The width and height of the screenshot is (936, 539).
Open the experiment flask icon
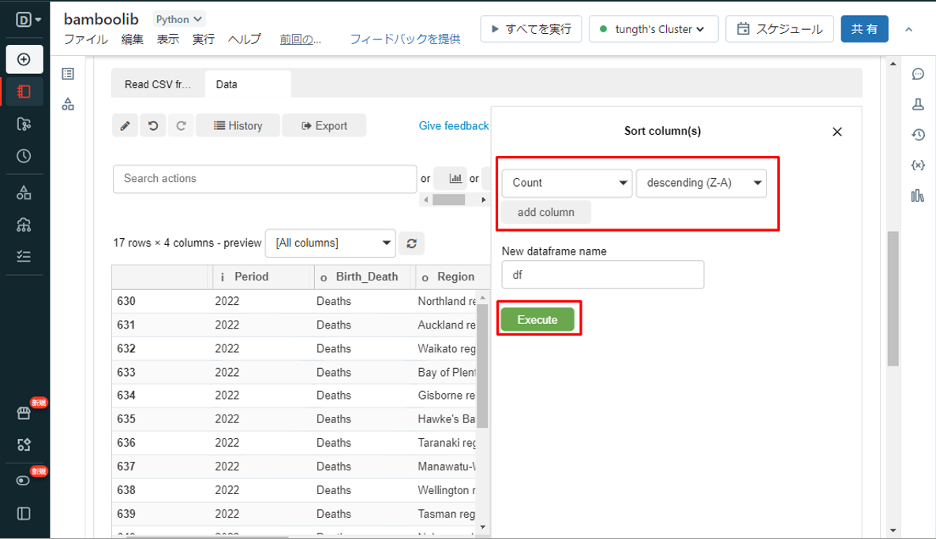click(x=918, y=104)
